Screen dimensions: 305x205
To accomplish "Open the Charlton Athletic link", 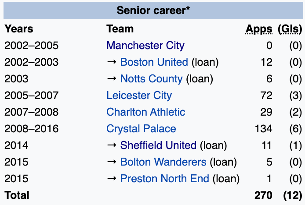I will [145, 112].
